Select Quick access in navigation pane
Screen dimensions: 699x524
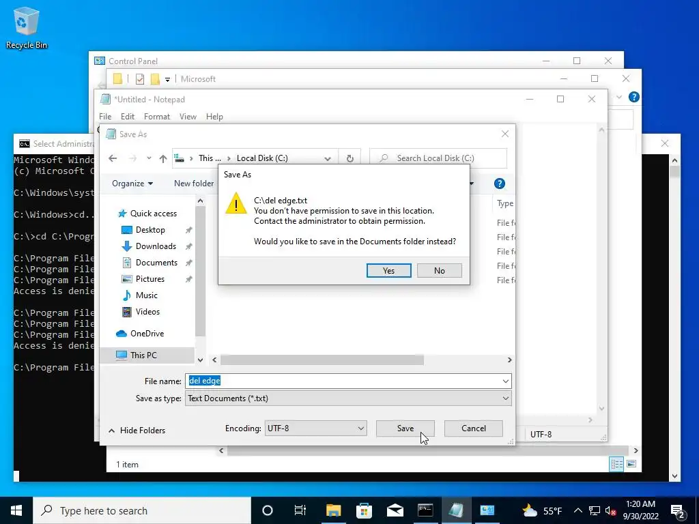tap(154, 214)
